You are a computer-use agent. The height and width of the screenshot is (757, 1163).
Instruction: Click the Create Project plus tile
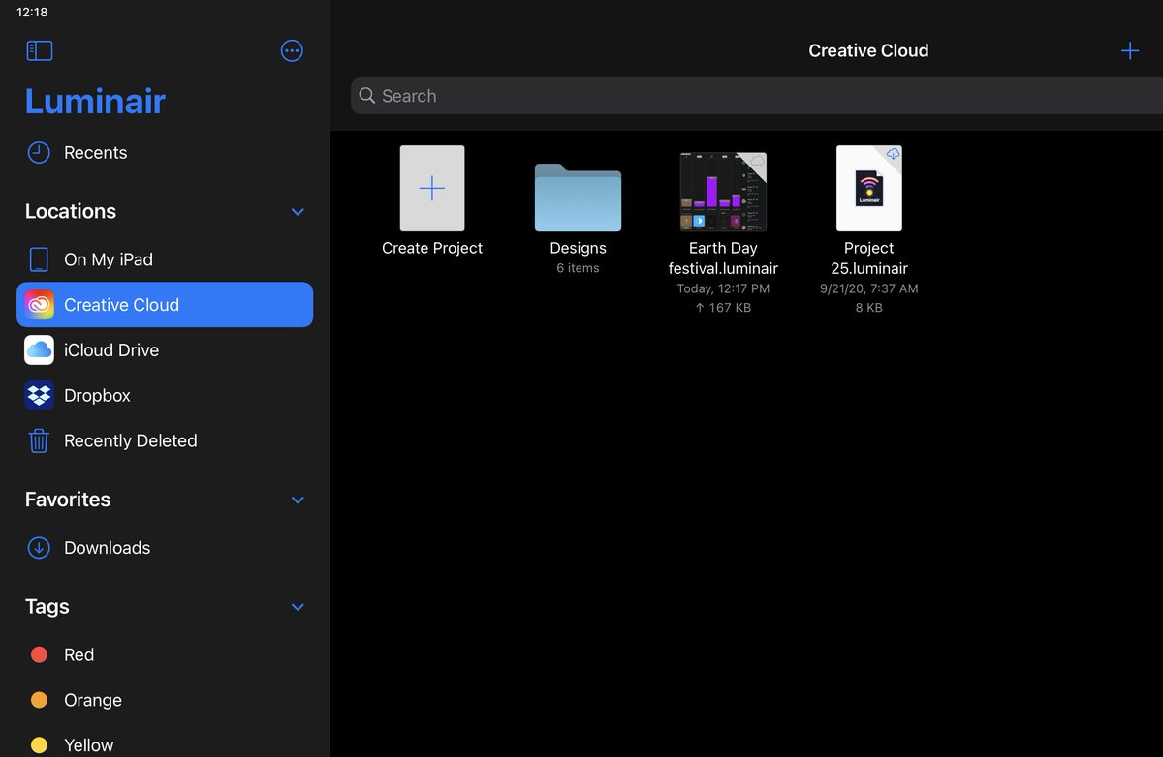pos(432,189)
